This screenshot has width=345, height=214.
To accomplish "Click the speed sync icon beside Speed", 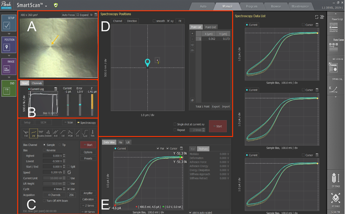I will (x=69, y=172).
